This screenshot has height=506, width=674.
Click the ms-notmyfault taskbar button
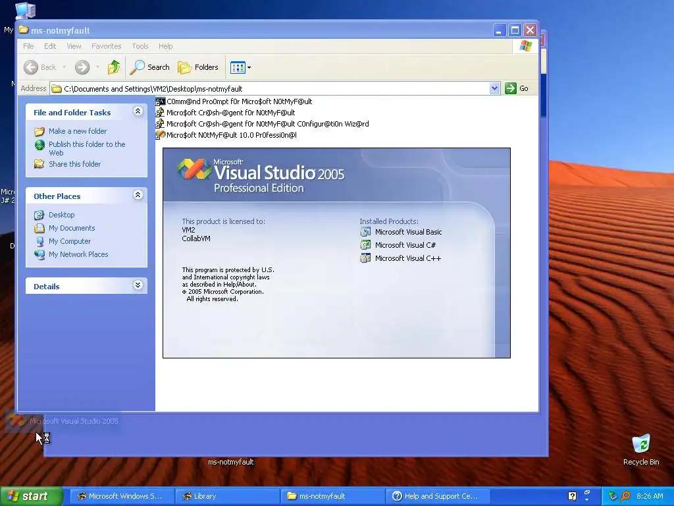point(332,496)
